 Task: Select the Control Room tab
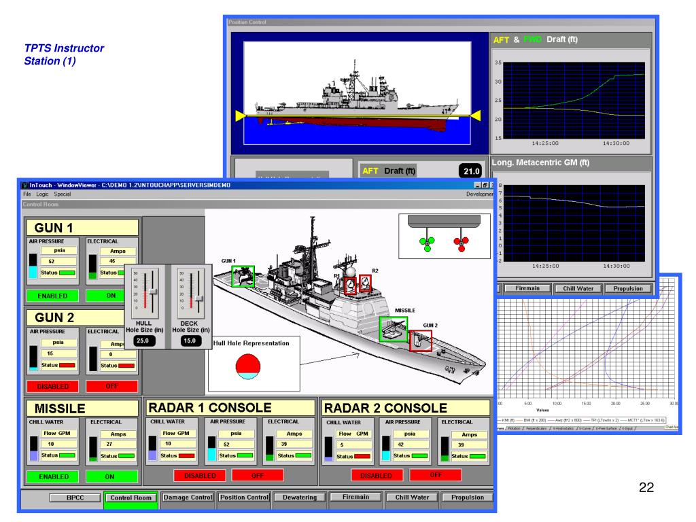(130, 498)
